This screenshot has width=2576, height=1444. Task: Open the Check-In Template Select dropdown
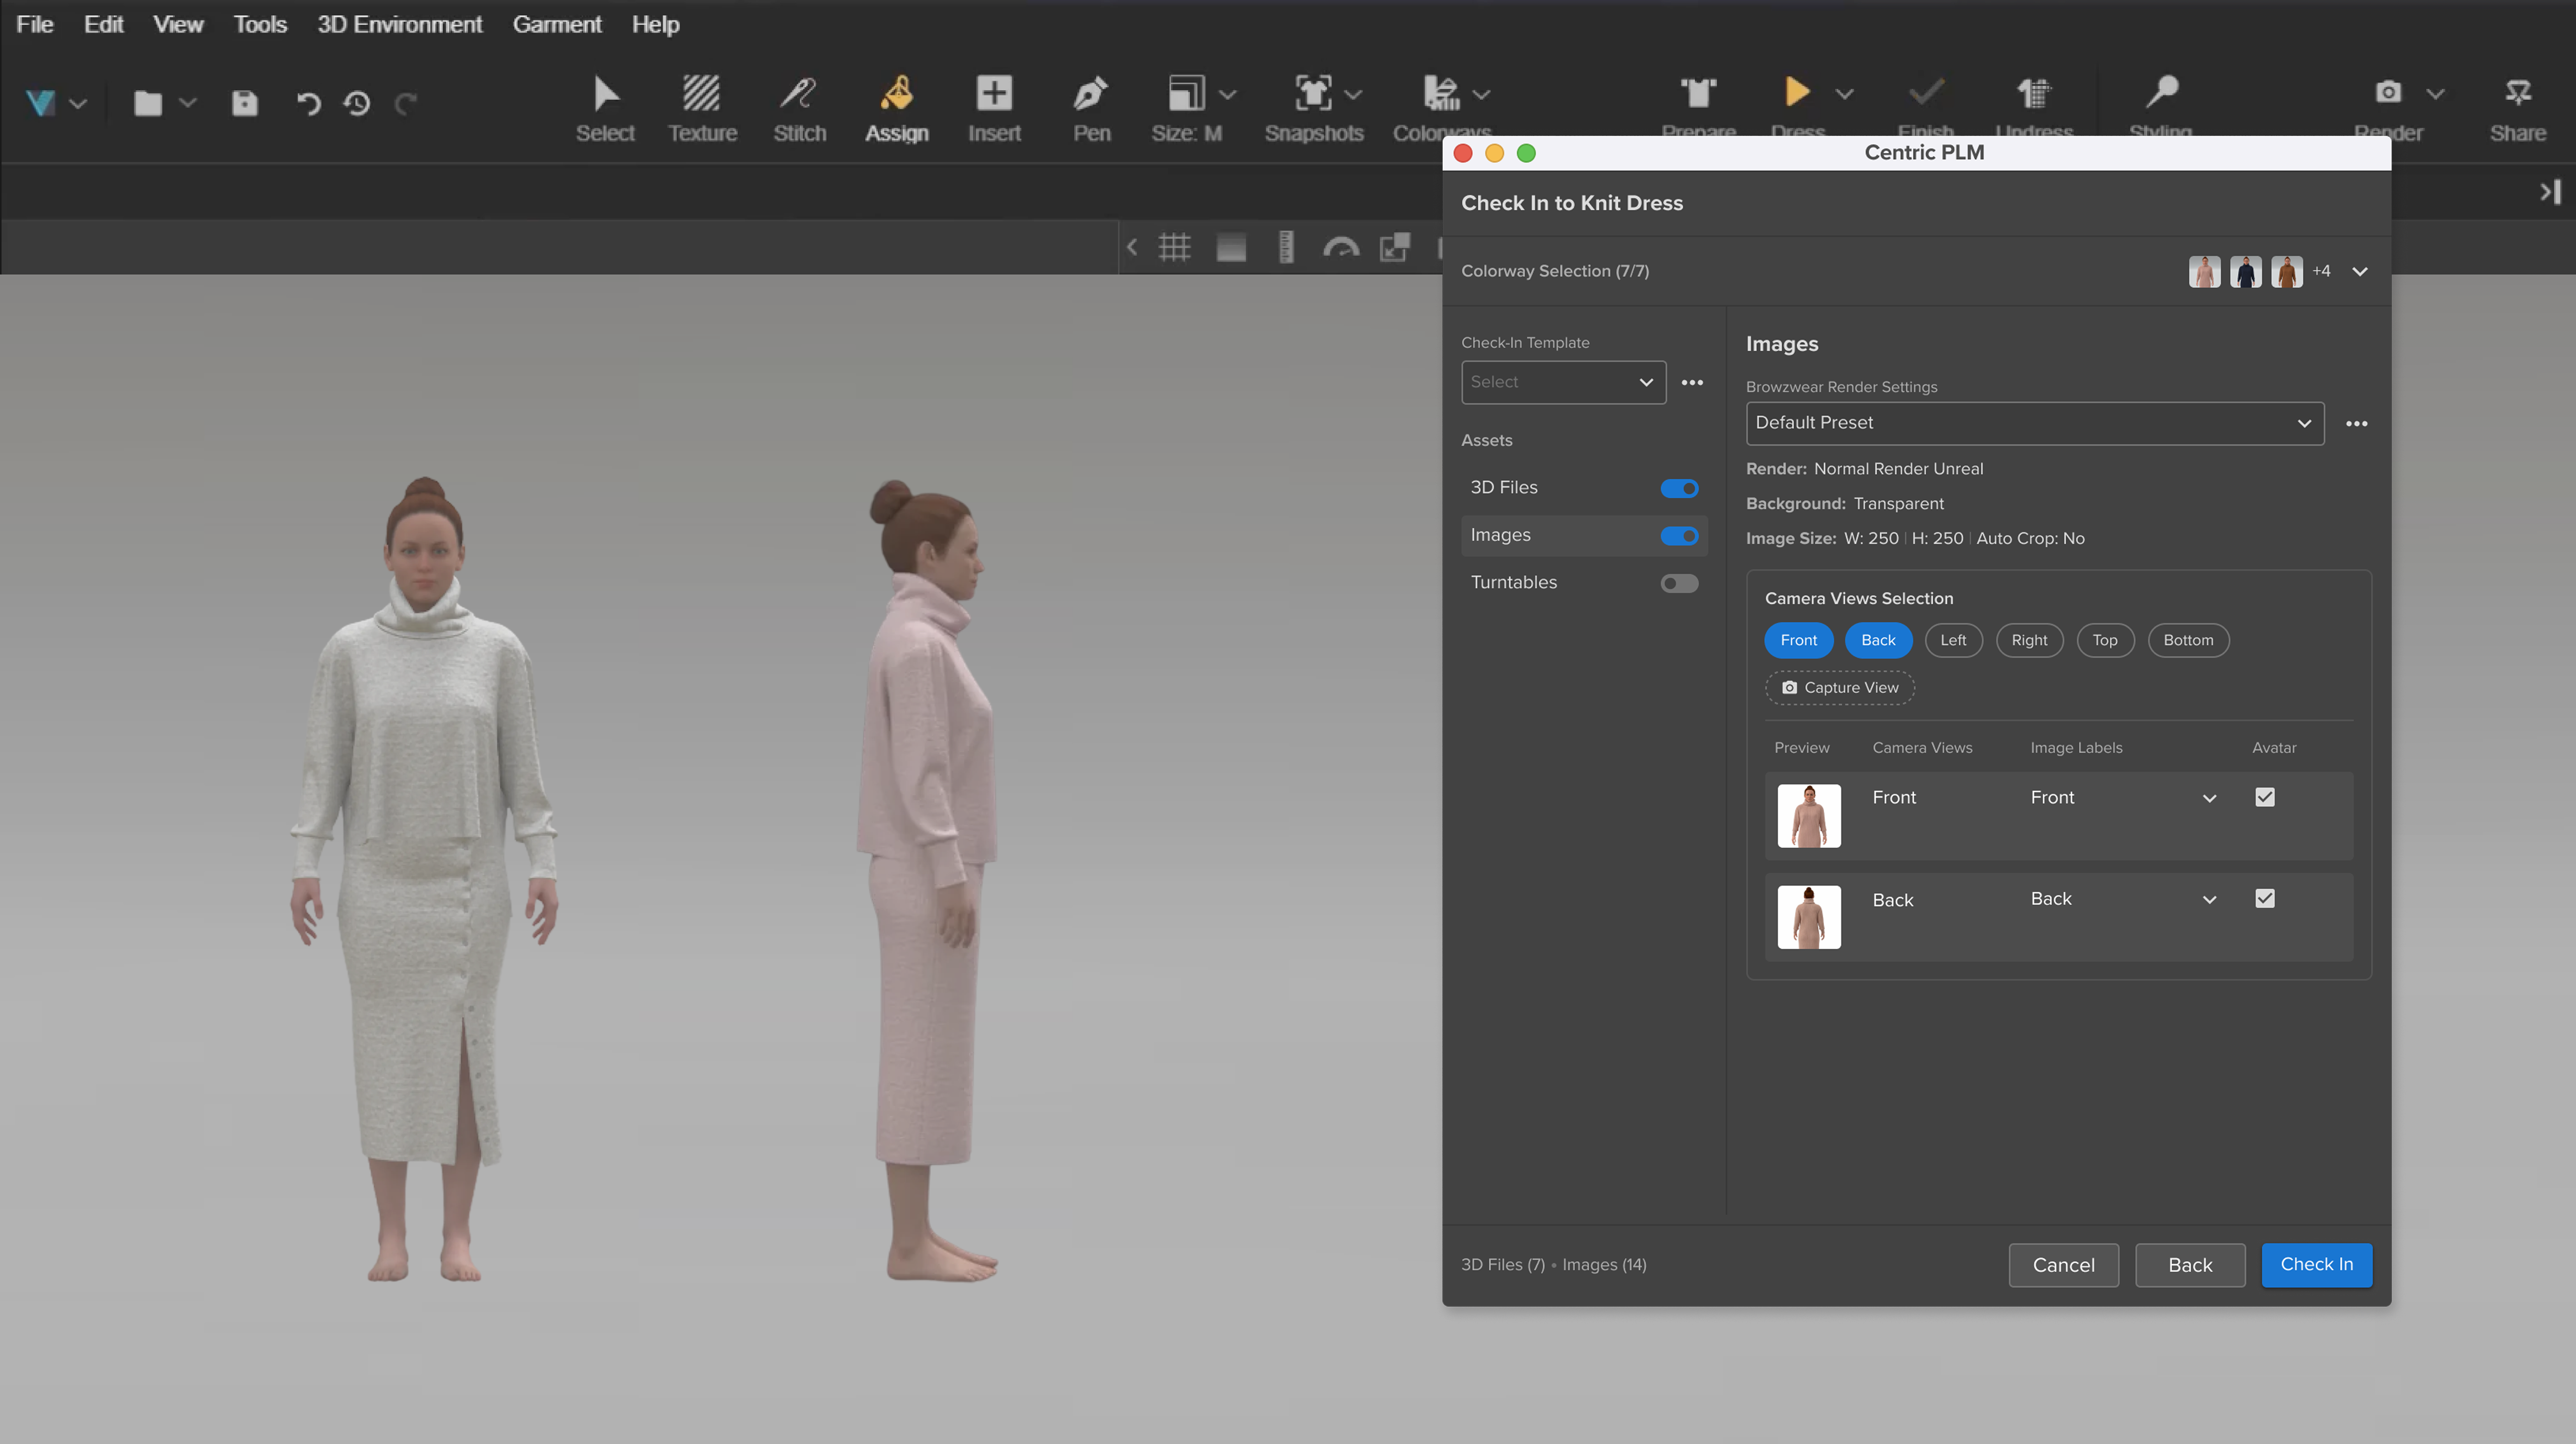pos(1563,382)
